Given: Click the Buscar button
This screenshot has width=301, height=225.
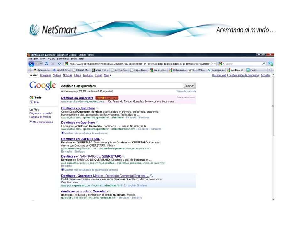Looking at the screenshot, I should pos(189,86).
